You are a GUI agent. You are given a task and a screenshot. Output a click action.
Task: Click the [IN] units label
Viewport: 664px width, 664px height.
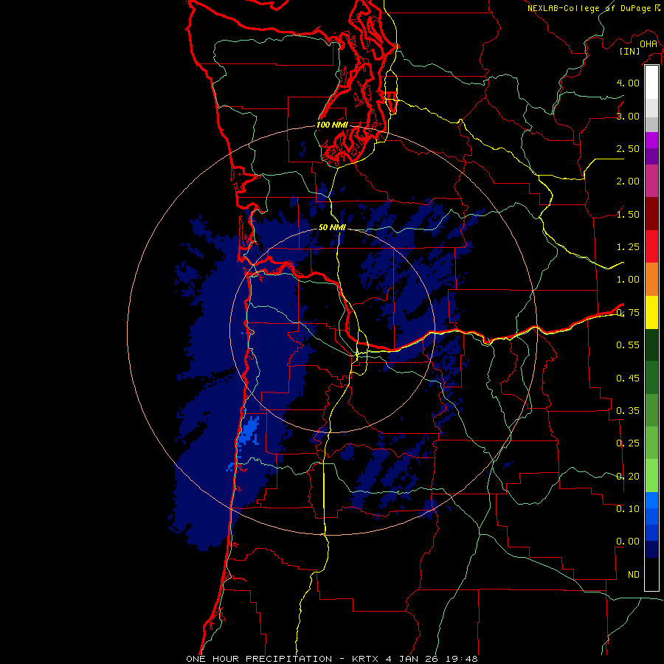click(630, 51)
